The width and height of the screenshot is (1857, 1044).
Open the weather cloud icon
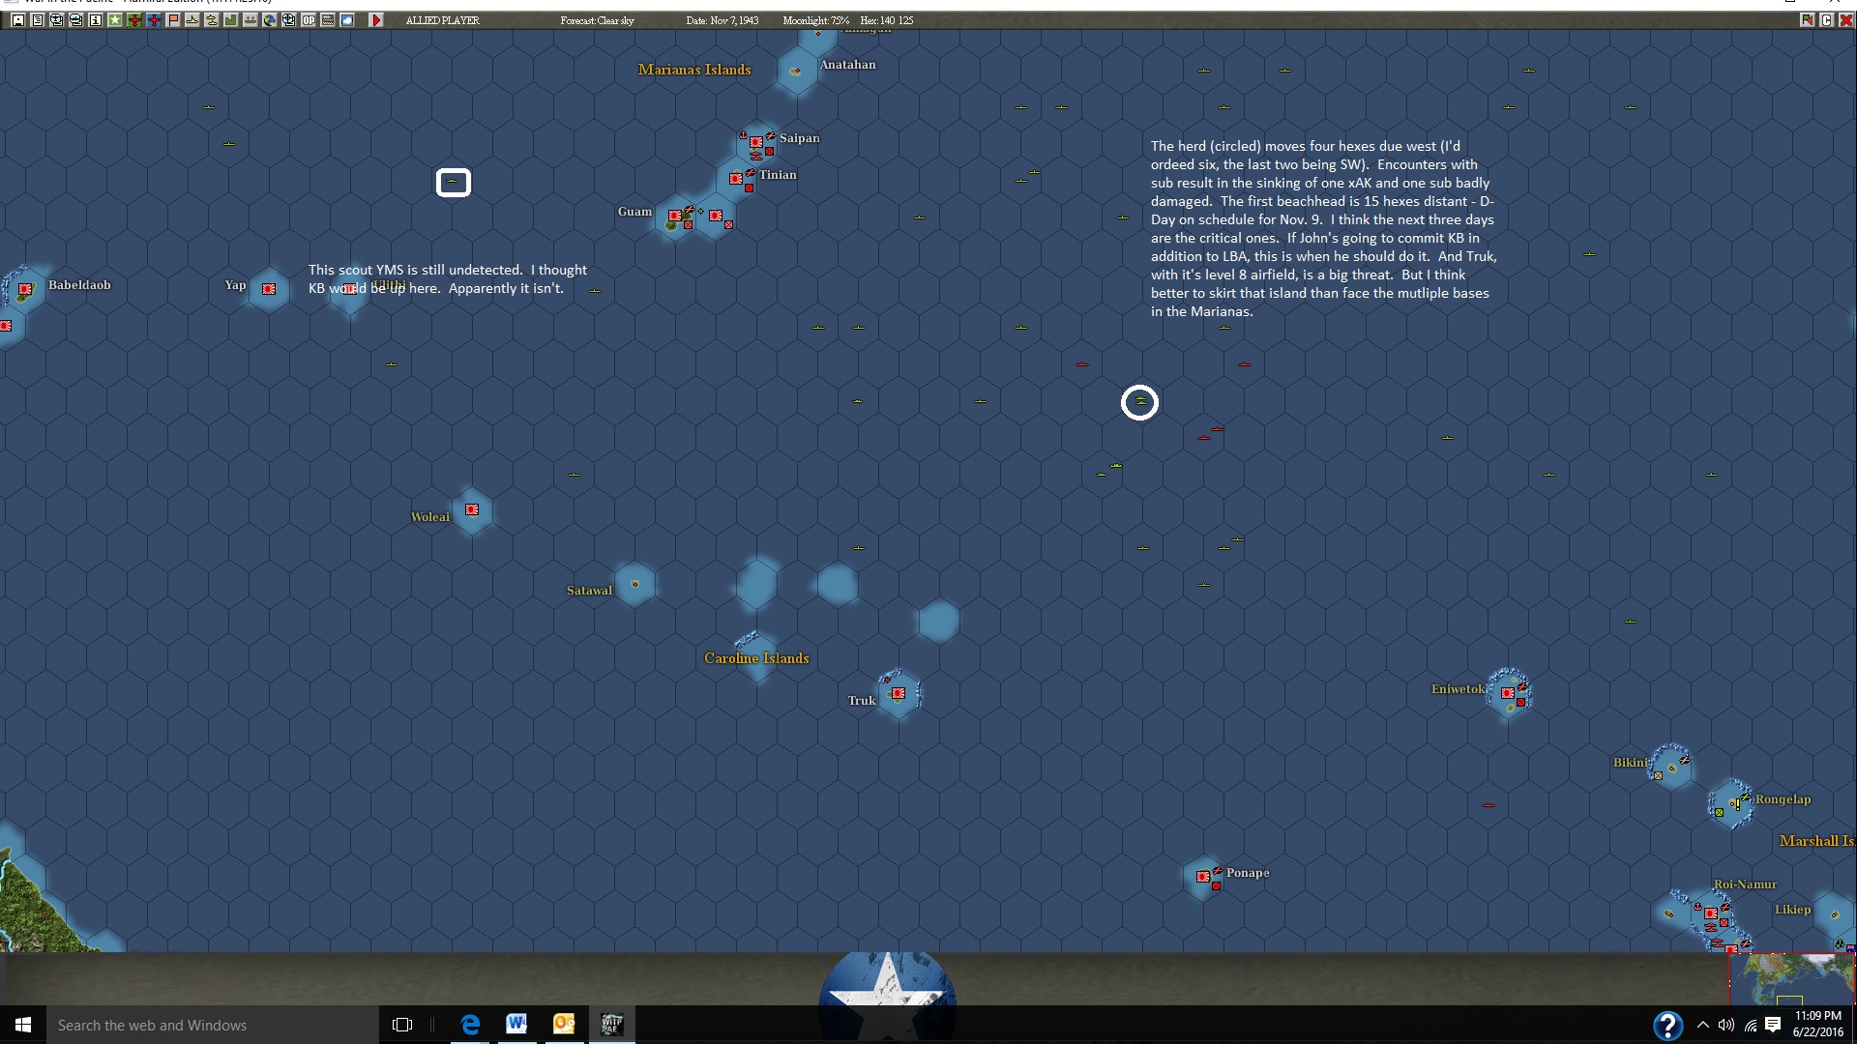coord(347,20)
